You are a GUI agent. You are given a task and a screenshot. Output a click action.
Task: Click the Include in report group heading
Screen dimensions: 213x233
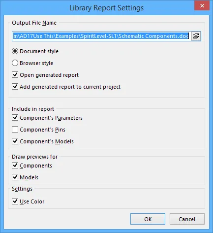click(x=33, y=109)
